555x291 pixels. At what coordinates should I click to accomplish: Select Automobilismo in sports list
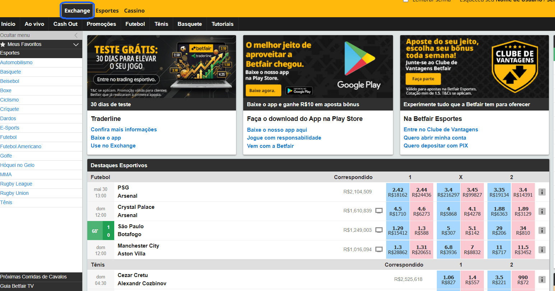click(x=16, y=62)
